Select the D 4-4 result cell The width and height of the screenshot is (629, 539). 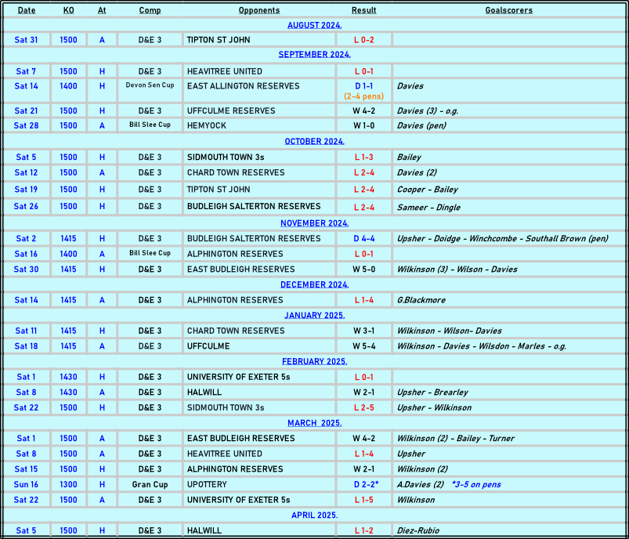(363, 239)
